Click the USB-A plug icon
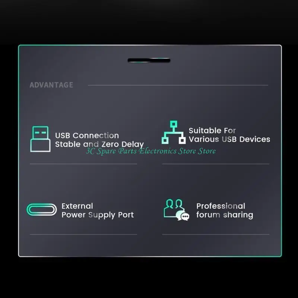298x298 pixels. [40, 139]
